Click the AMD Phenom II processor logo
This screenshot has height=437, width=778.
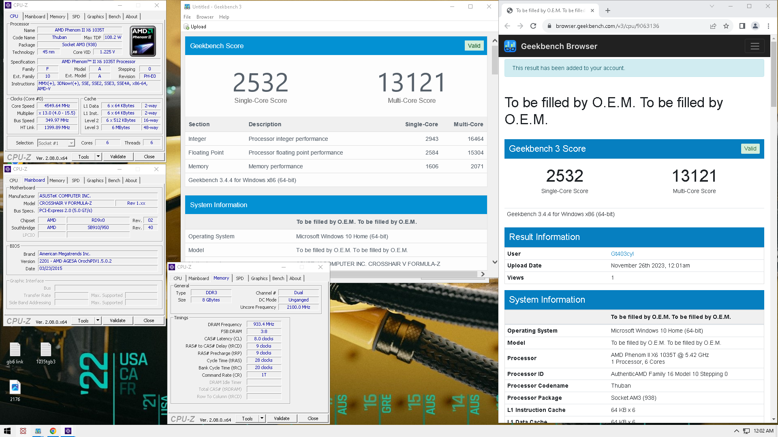tap(143, 41)
